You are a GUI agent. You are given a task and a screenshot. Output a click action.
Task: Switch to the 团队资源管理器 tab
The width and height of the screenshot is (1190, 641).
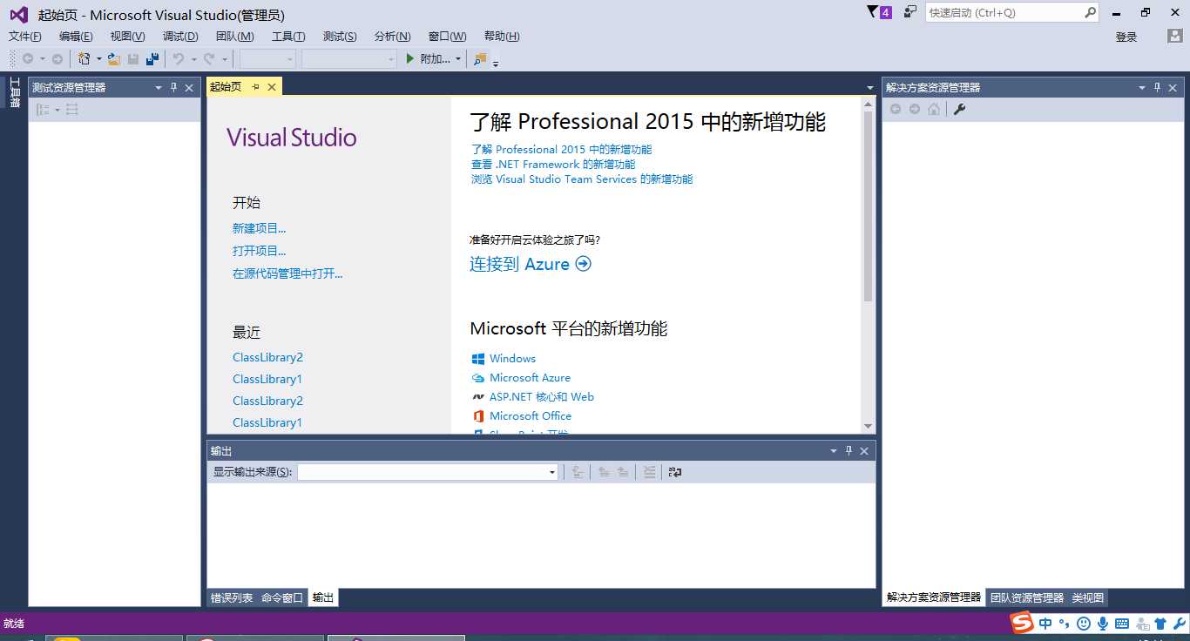tap(1027, 597)
